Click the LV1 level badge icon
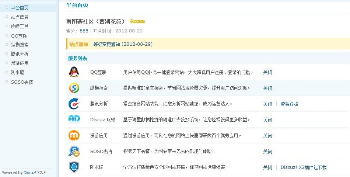 click(137, 21)
